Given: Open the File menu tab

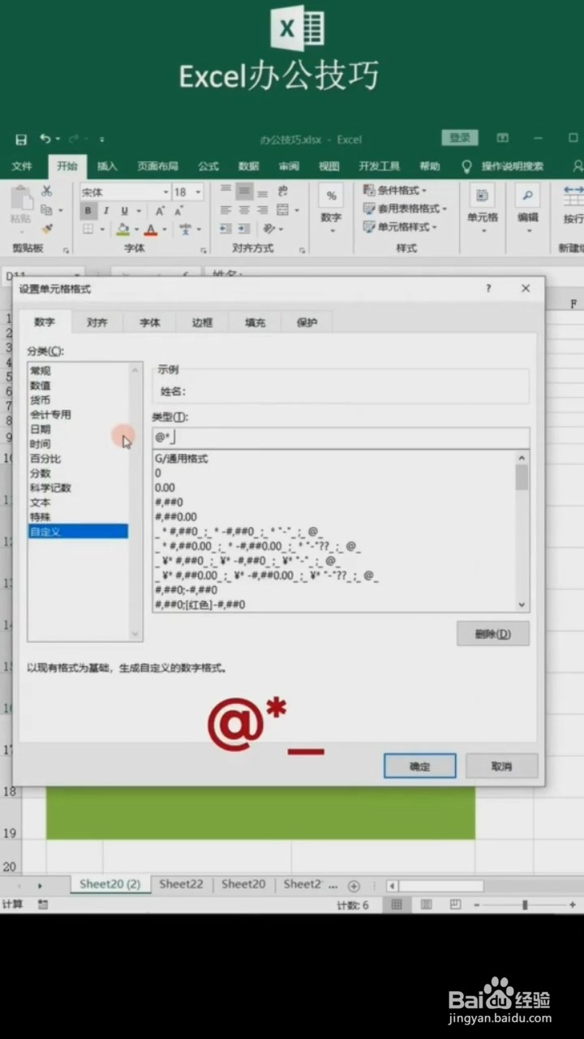Looking at the screenshot, I should 22,166.
